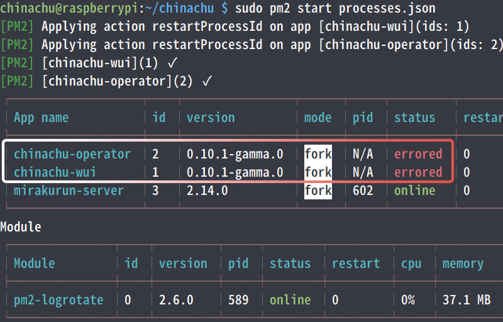Click version 0.10.1-gamma.0 in chinachu-wui row
Screen dimensions: 503x322
(x=235, y=172)
